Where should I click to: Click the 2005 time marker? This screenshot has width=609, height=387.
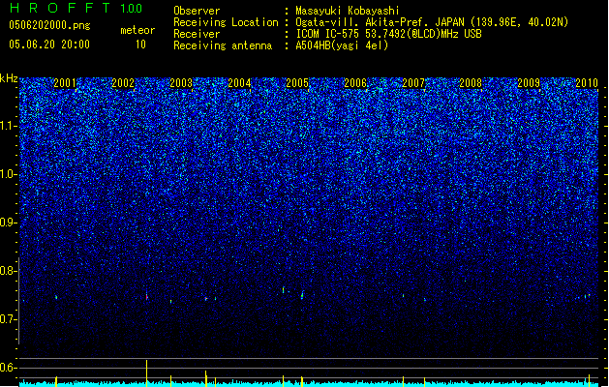[297, 83]
